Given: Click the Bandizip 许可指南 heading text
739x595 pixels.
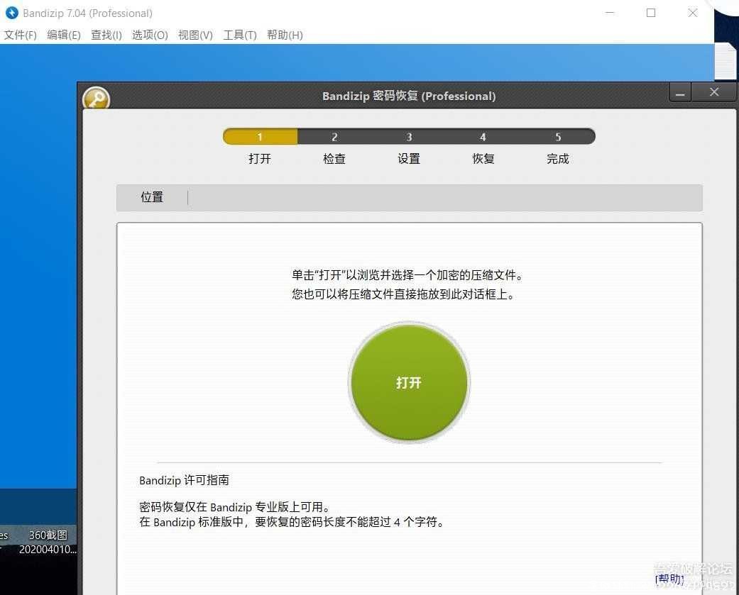Looking at the screenshot, I should (x=184, y=480).
